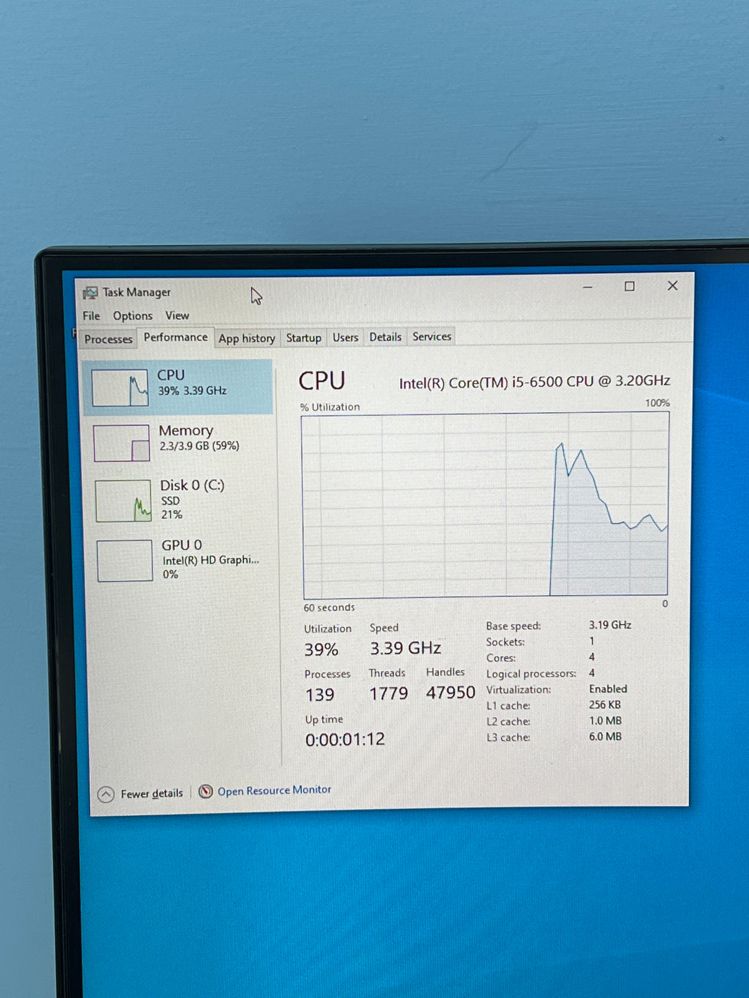Click the Logical processors label
This screenshot has height=998, width=749.
click(531, 674)
